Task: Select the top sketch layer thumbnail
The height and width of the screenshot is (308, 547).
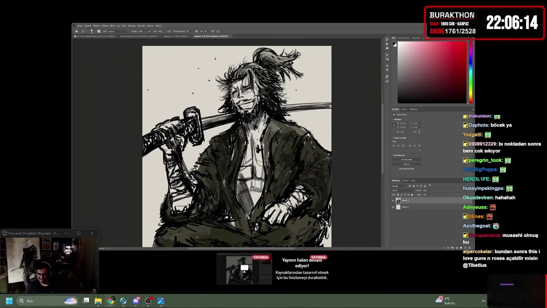Action: coord(398,200)
